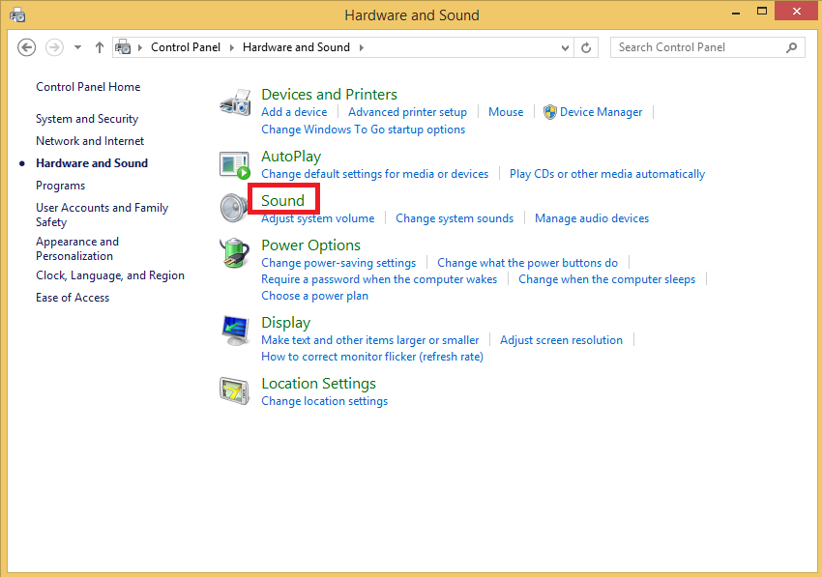Click the Display monitor icon
The width and height of the screenshot is (822, 577).
(x=235, y=331)
